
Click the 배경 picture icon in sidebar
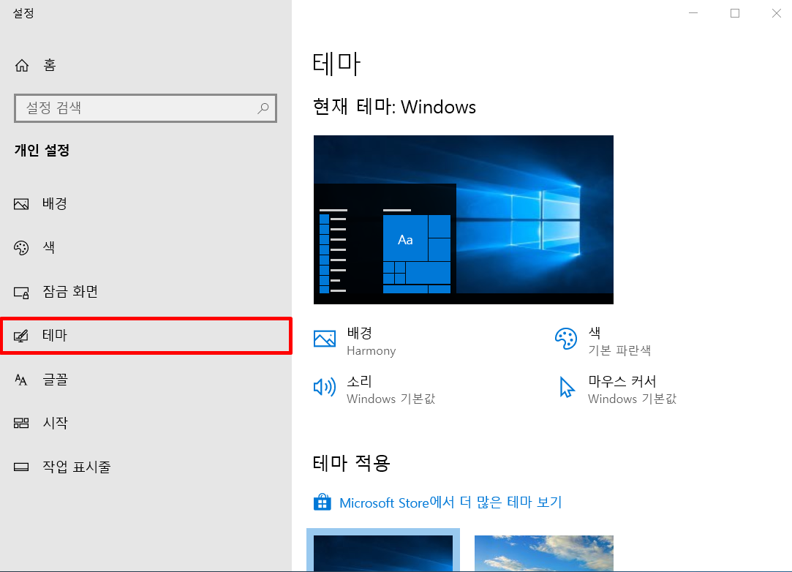21,203
